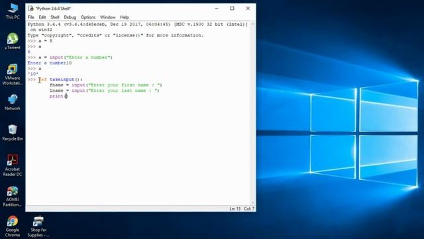Minimize the Python Shell window

217,9
